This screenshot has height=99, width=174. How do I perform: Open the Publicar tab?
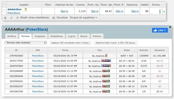point(97,36)
